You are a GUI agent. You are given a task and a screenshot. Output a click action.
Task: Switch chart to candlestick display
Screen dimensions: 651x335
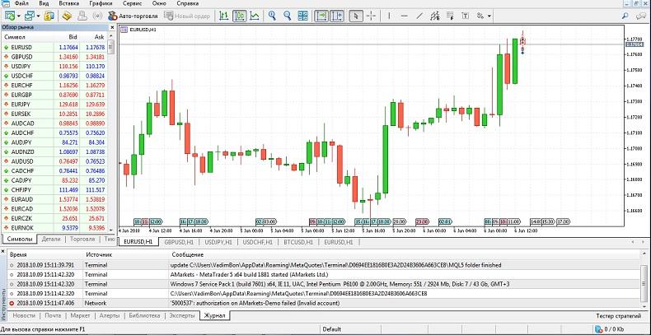[x=238, y=16]
